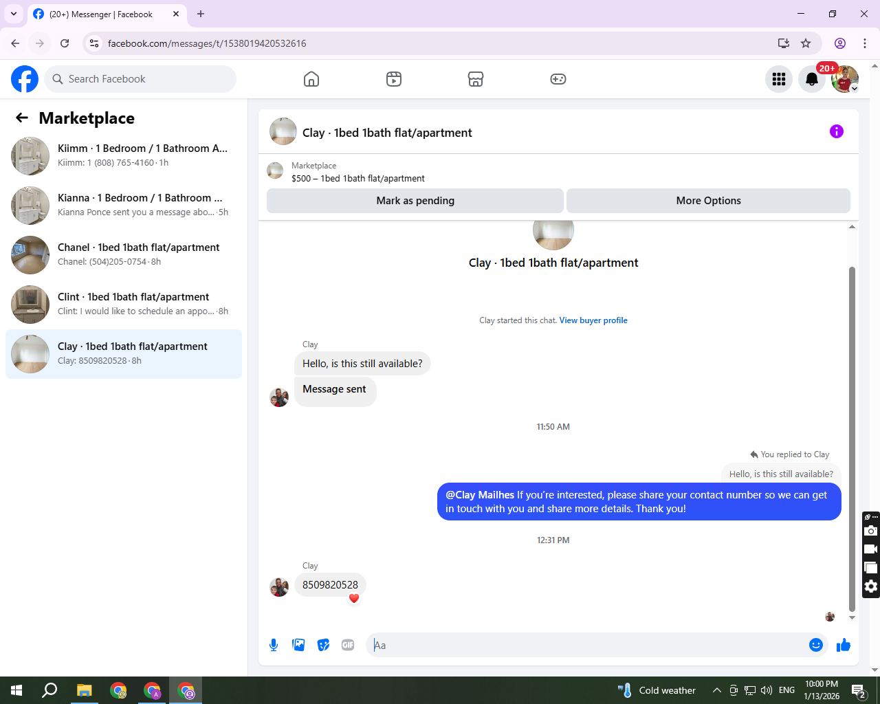880x704 pixels.
Task: Open the conversation information icon
Action: [x=837, y=131]
